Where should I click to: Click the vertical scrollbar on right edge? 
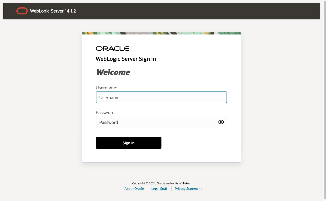[325, 100]
